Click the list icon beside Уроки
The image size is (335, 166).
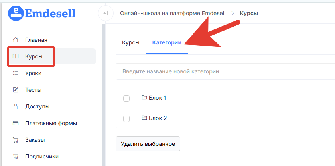click(x=16, y=73)
